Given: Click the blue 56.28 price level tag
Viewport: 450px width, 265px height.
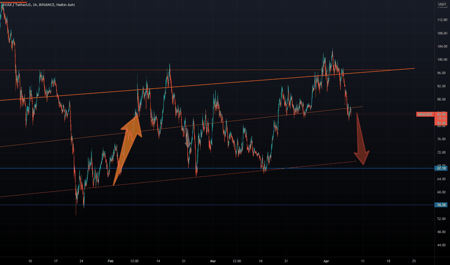Looking at the screenshot, I should click(441, 205).
